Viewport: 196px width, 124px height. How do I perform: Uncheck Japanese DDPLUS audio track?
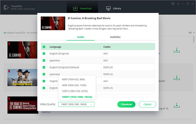pyautogui.click(x=44, y=74)
